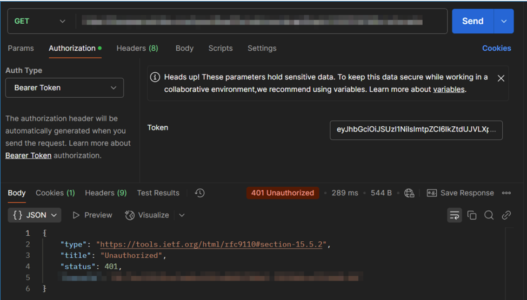The image size is (527, 300).
Task: Copy response body with copy icon
Action: (472, 215)
